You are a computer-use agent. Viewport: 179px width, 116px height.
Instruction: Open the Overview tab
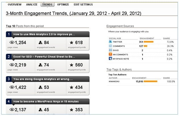pyautogui.click(x=14, y=5)
